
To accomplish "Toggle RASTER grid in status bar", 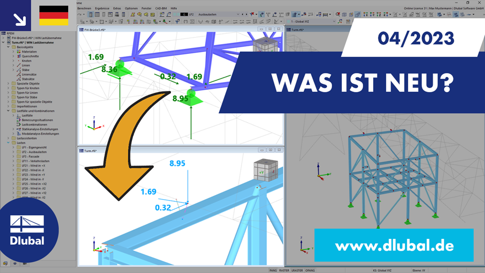I will pyautogui.click(x=284, y=270).
